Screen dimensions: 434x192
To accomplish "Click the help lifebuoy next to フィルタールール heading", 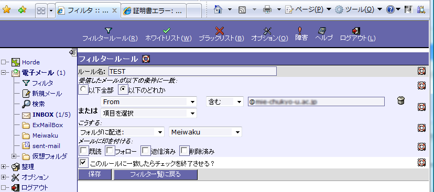I will (146, 59).
